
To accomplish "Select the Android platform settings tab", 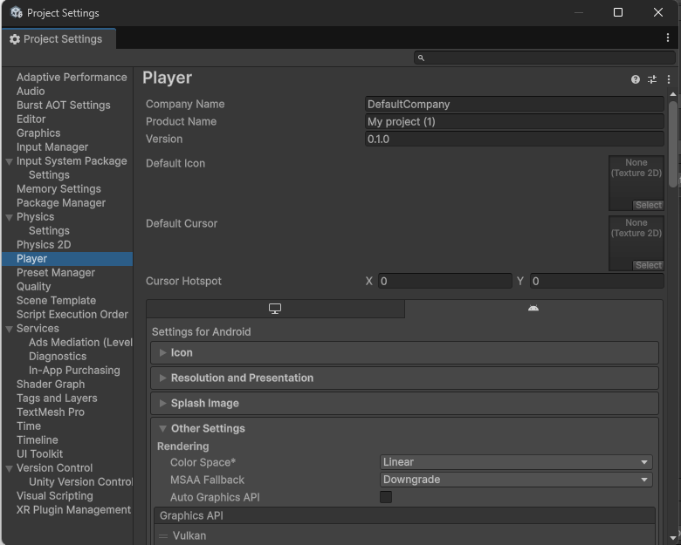I will tap(533, 309).
